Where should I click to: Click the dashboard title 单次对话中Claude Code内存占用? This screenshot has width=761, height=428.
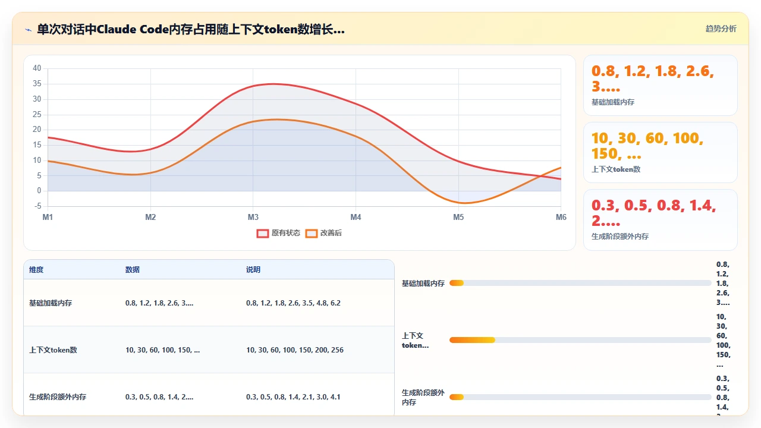(x=190, y=30)
